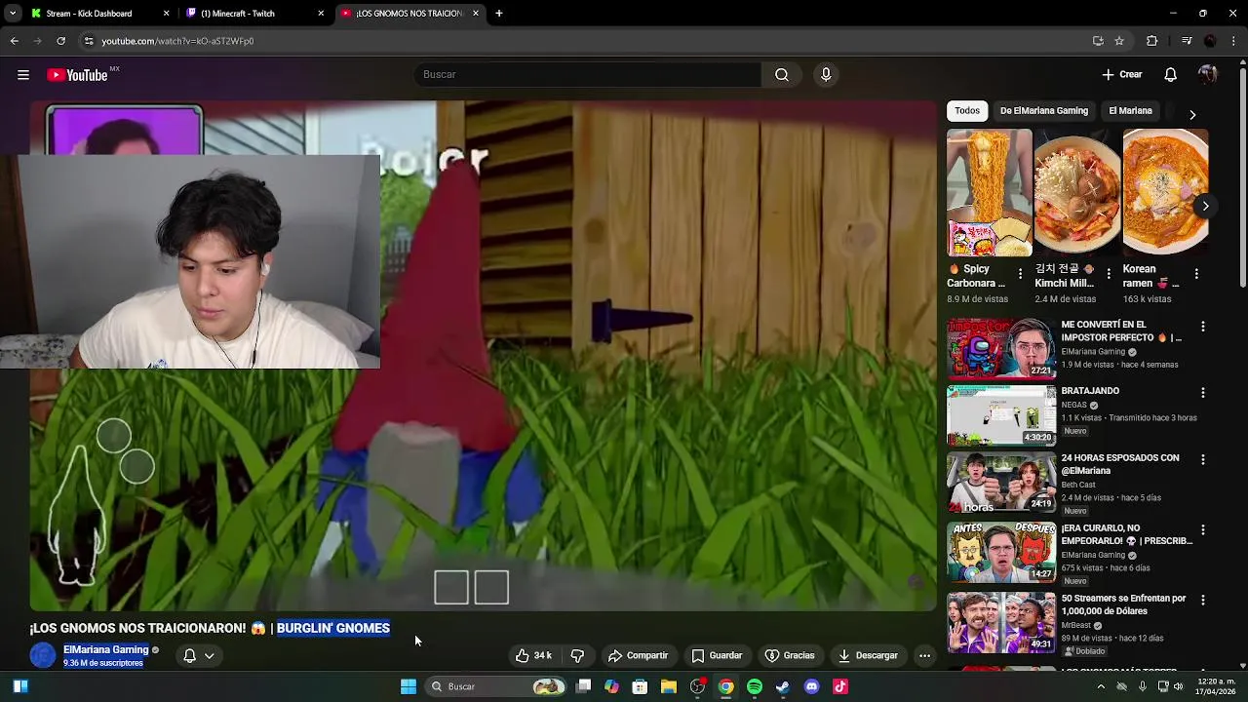
Task: Open the Crear create menu
Action: click(x=1122, y=75)
